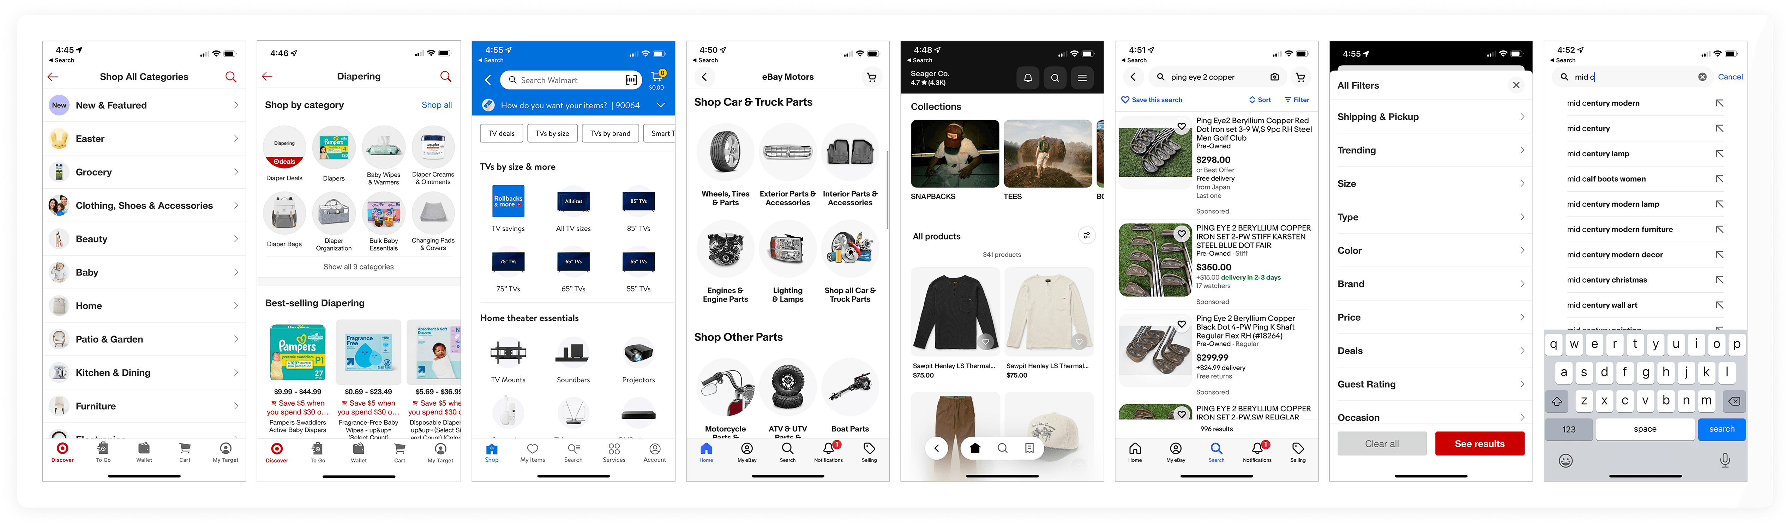Viewport: 1790px width, 527px height.
Task: Tap the search icon on the Diapering screen
Action: 445,77
